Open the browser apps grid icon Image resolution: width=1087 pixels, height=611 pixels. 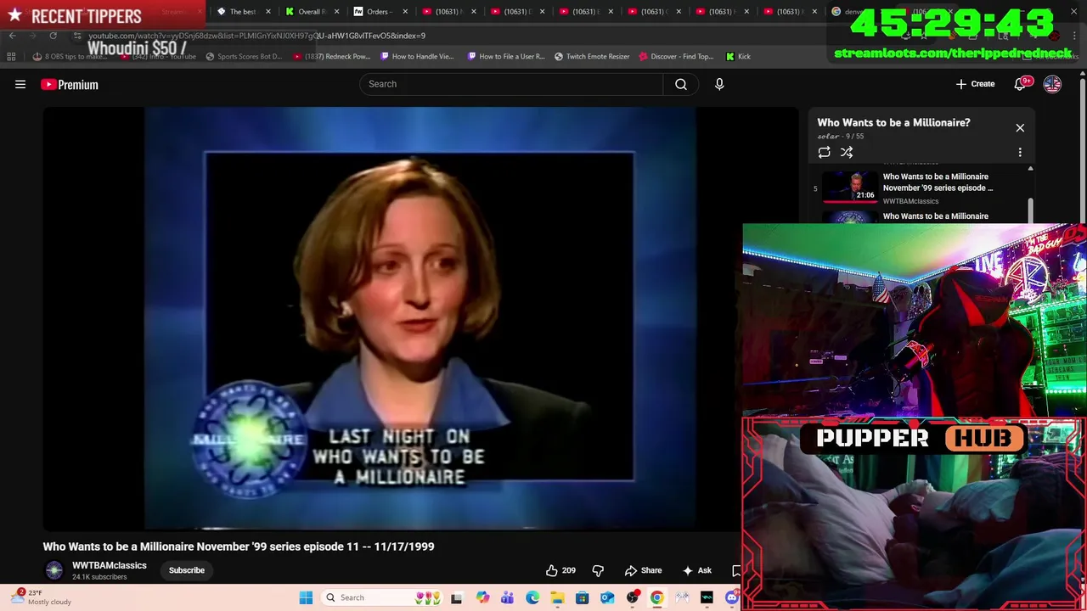coord(11,56)
